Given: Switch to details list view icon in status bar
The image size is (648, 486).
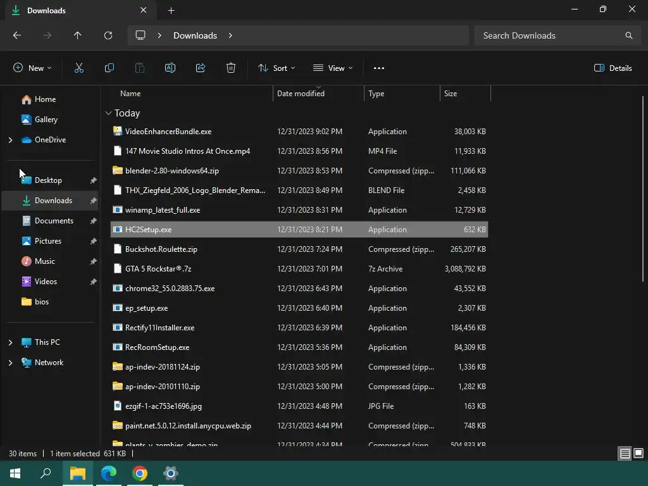Looking at the screenshot, I should [x=625, y=454].
